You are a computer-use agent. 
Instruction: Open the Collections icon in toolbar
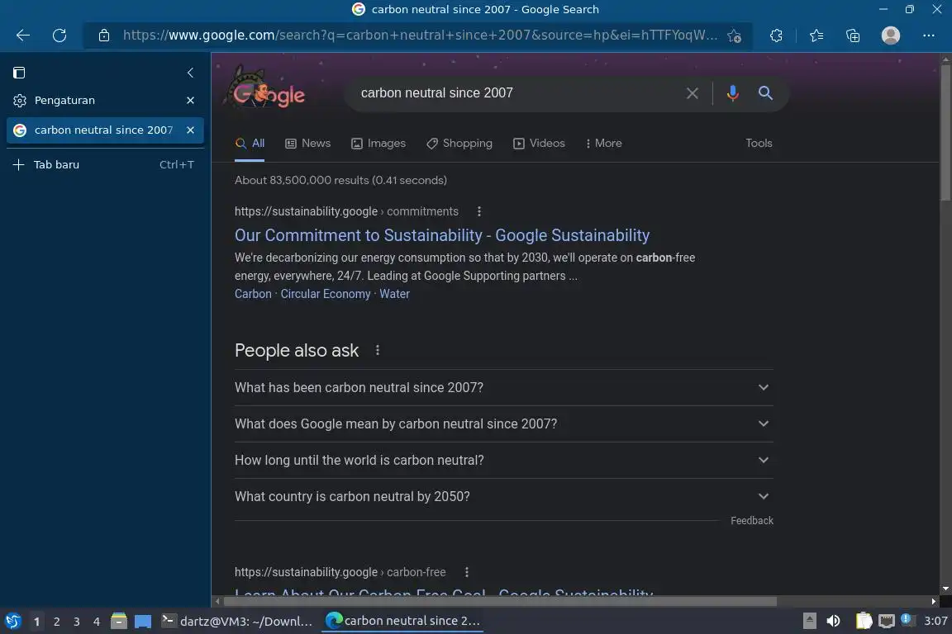pos(853,35)
